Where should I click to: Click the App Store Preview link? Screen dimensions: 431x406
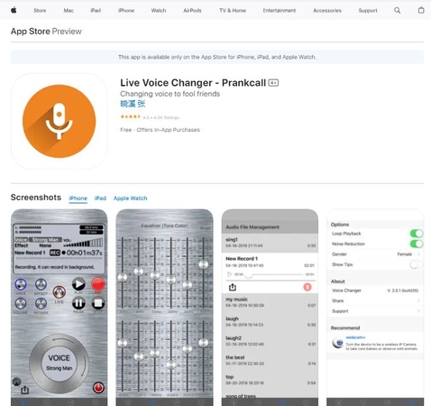click(x=46, y=32)
